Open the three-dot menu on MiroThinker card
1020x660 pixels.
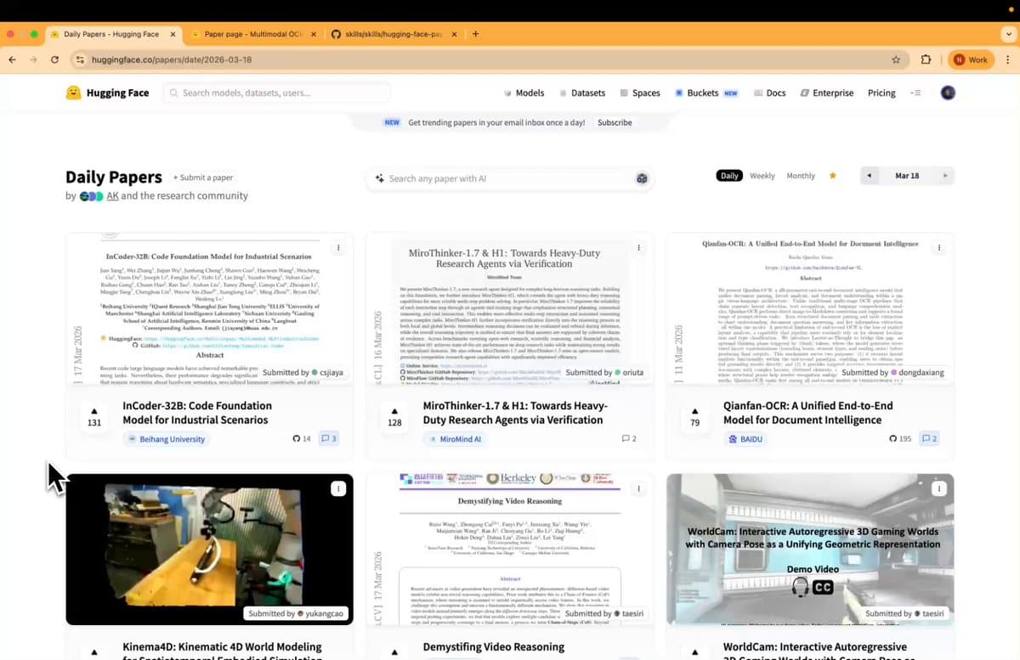click(x=638, y=247)
